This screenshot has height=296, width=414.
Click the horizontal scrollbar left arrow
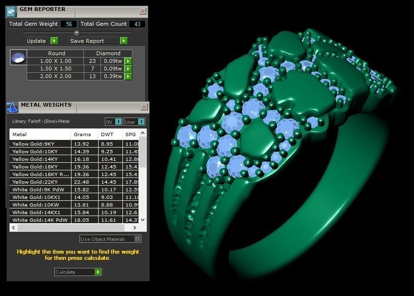point(13,227)
